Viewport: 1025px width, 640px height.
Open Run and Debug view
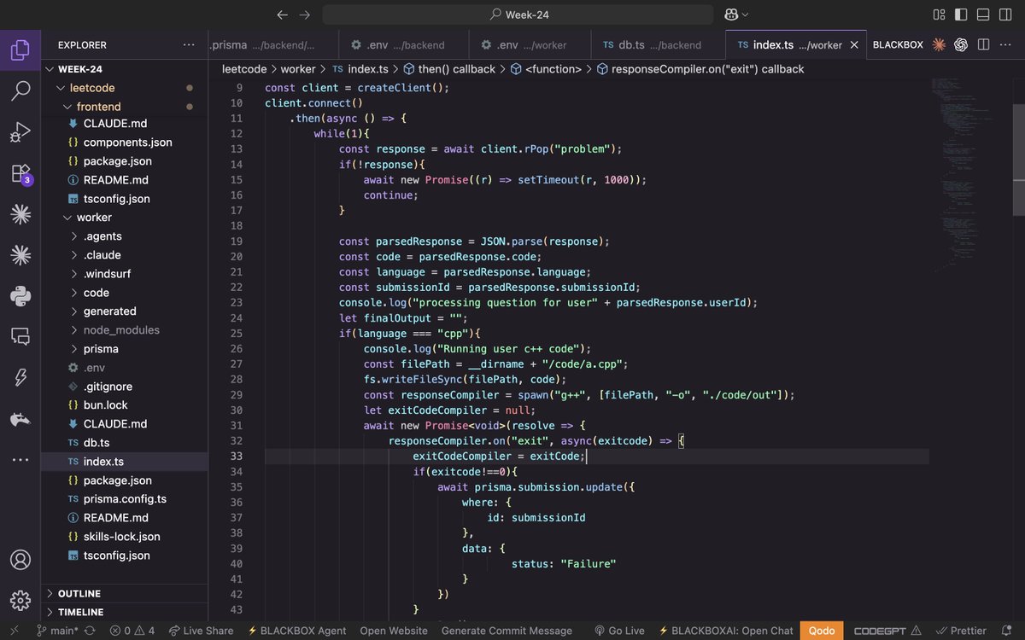[x=20, y=132]
